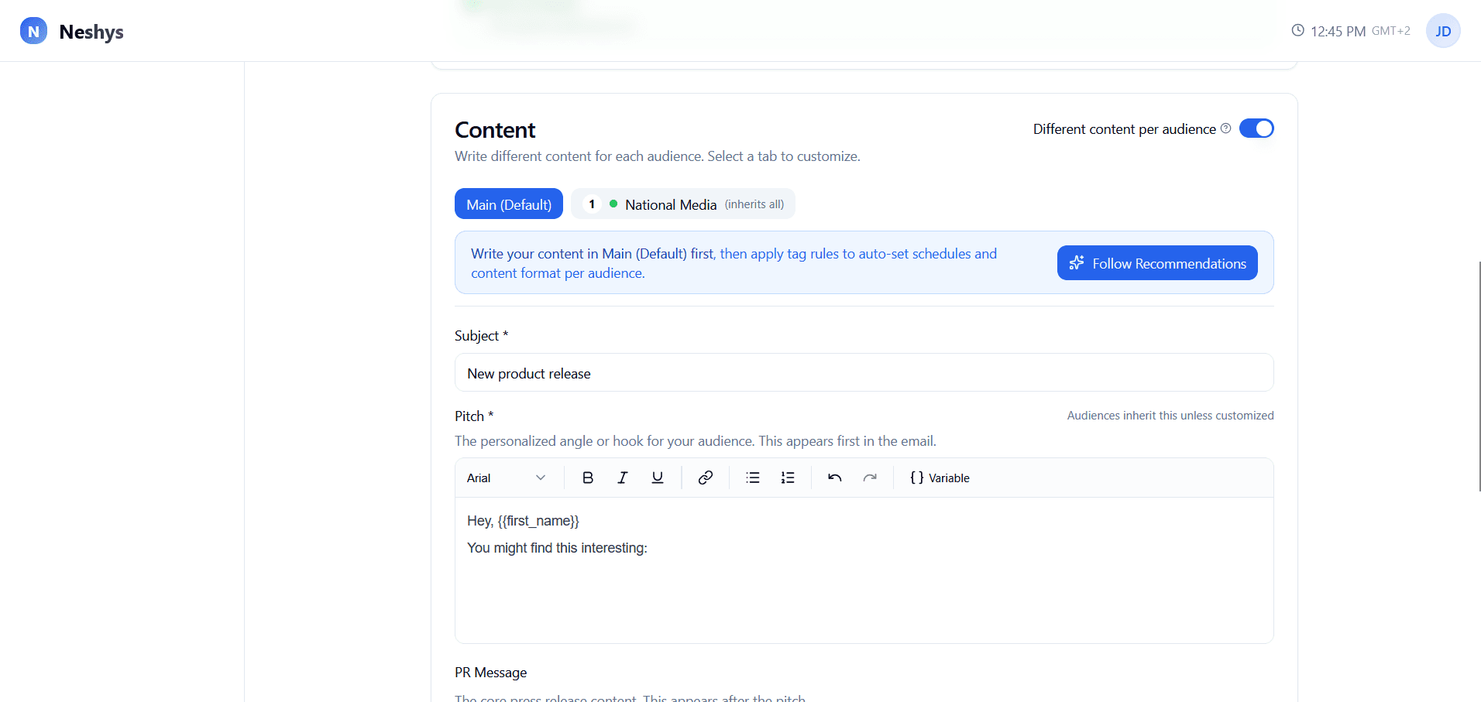
Task: Apply italic formatting to the pitch text
Action: [622, 478]
